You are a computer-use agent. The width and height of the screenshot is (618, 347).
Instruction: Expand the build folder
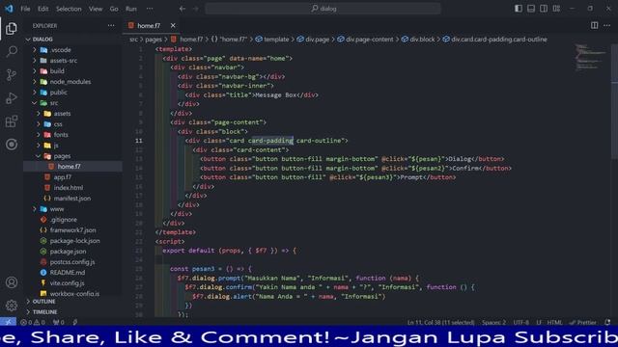click(72, 71)
